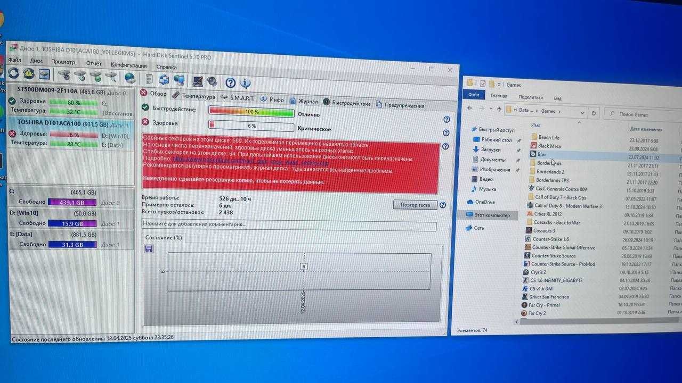The image size is (682, 383).
Task: Open the Справка menu
Action: 166,67
